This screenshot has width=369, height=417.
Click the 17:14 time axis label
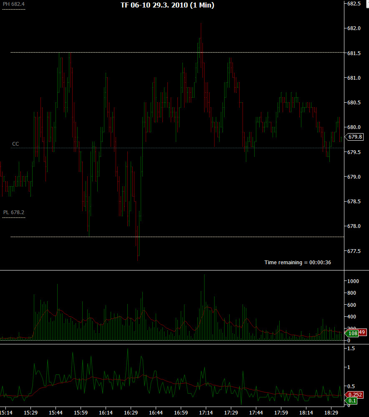point(206,413)
